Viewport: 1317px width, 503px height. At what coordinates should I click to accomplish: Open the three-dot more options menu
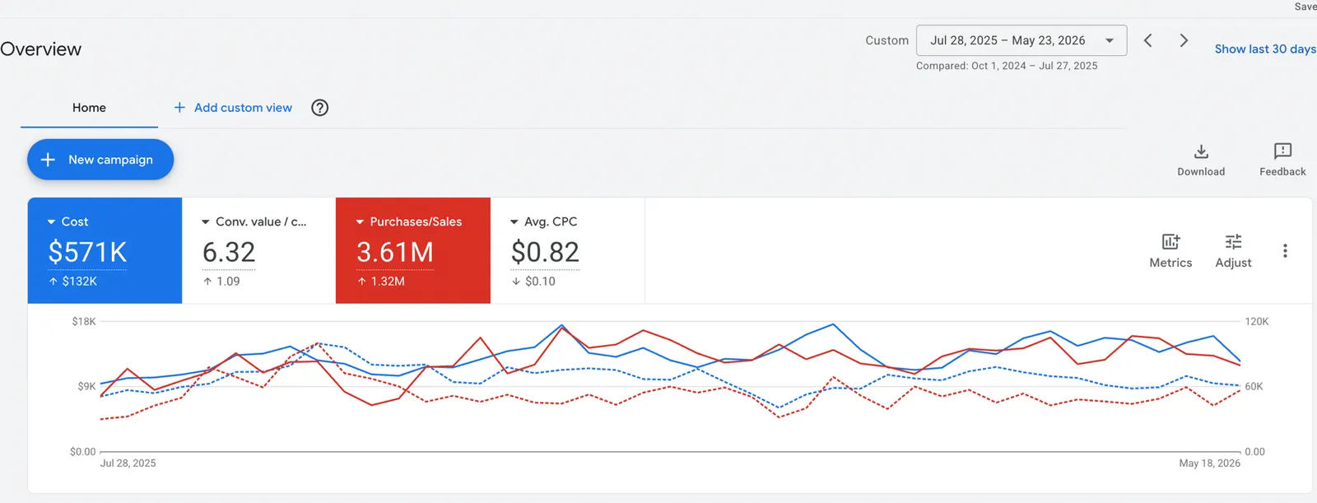1285,250
